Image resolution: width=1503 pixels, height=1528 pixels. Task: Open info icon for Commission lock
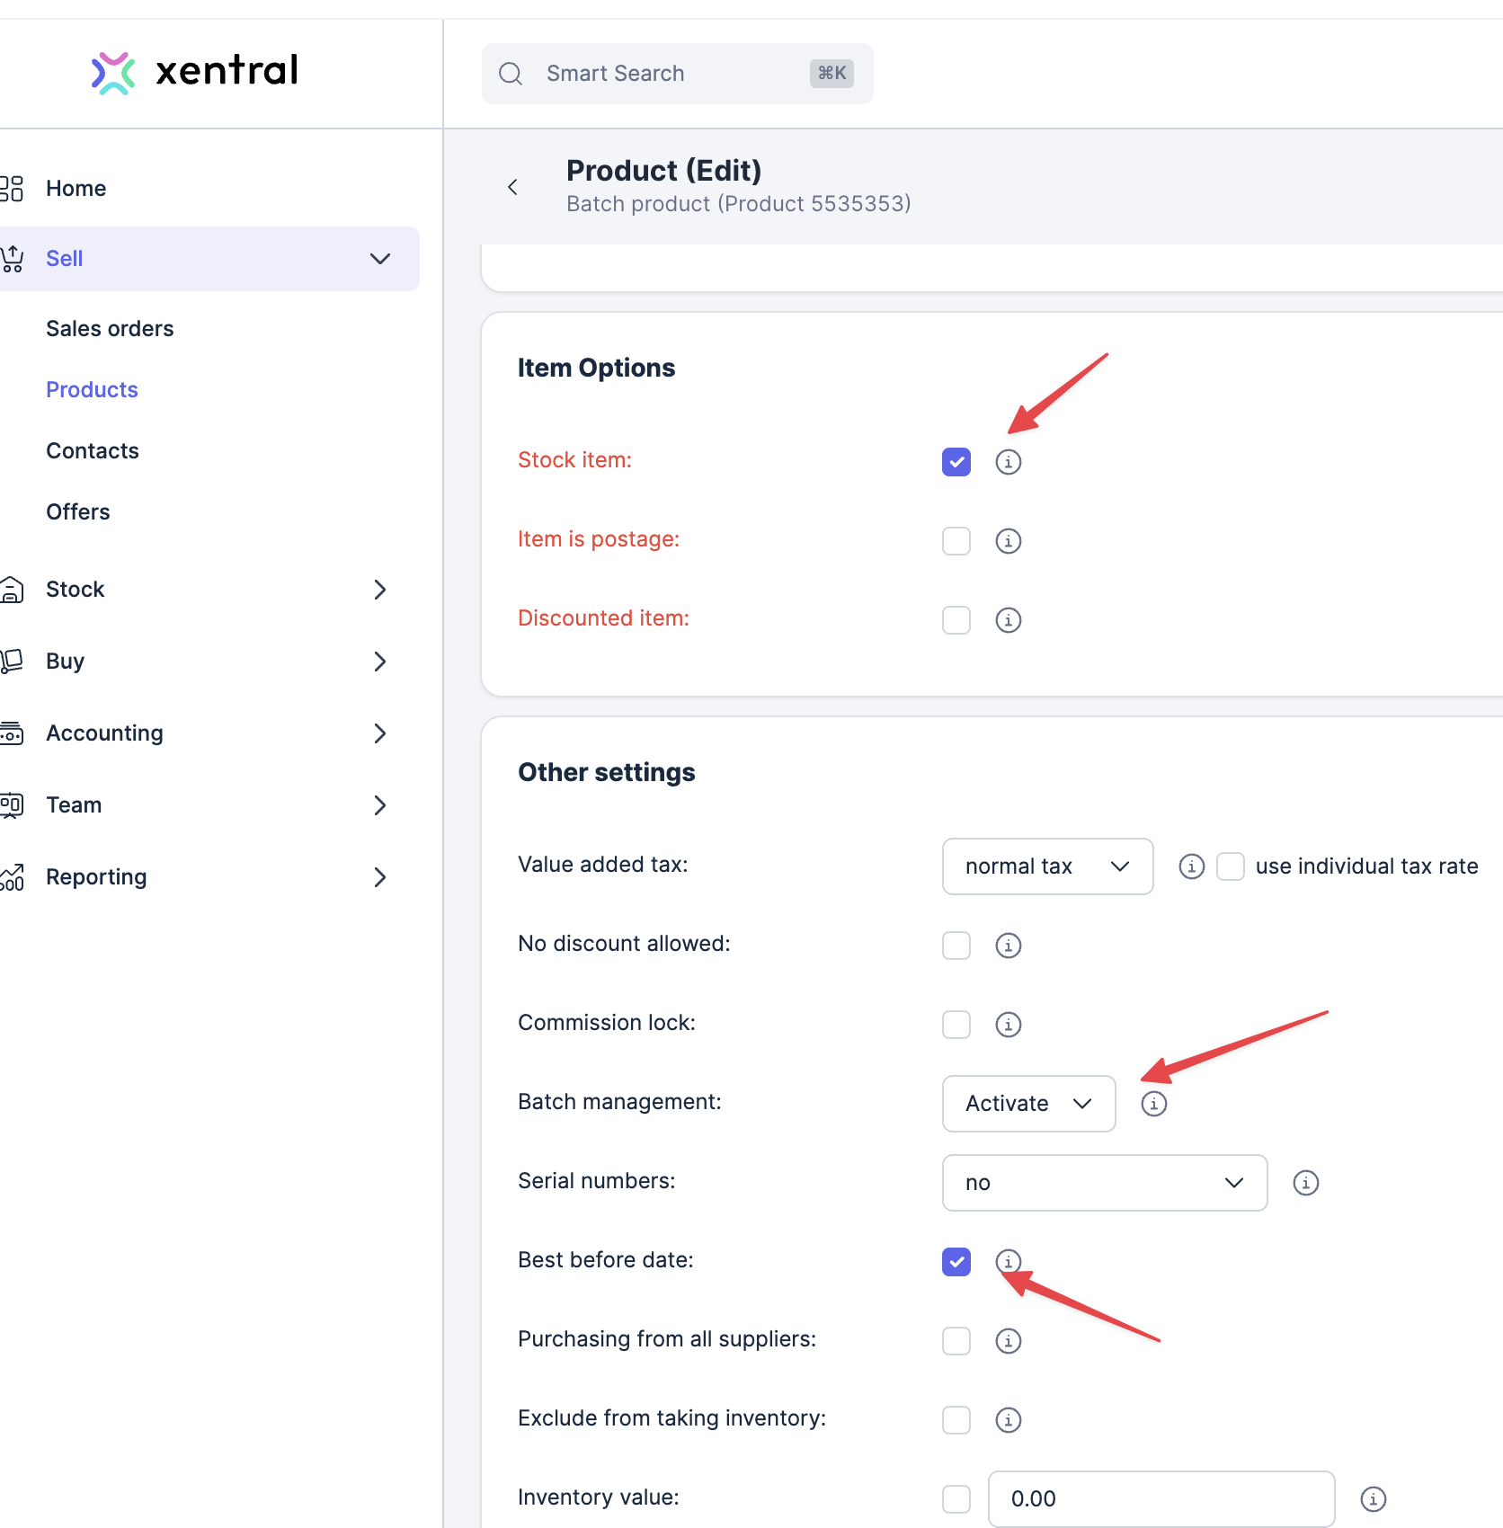pos(1009,1025)
